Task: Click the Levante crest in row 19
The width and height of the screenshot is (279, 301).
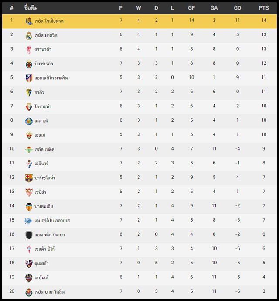Action: (x=29, y=278)
